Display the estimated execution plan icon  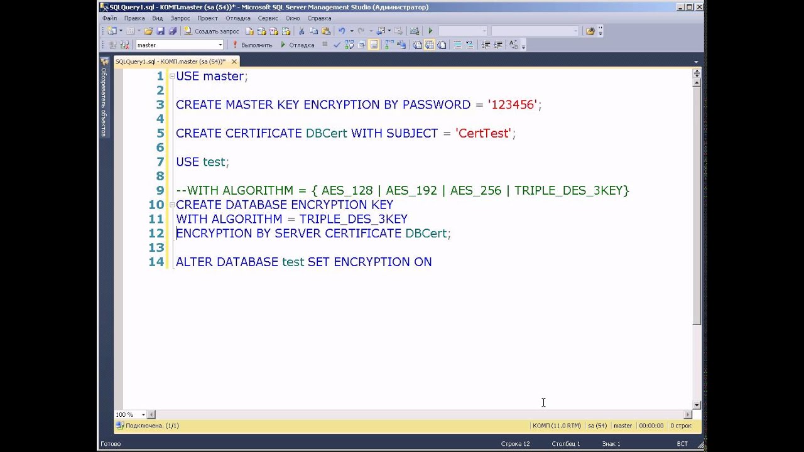tap(349, 45)
